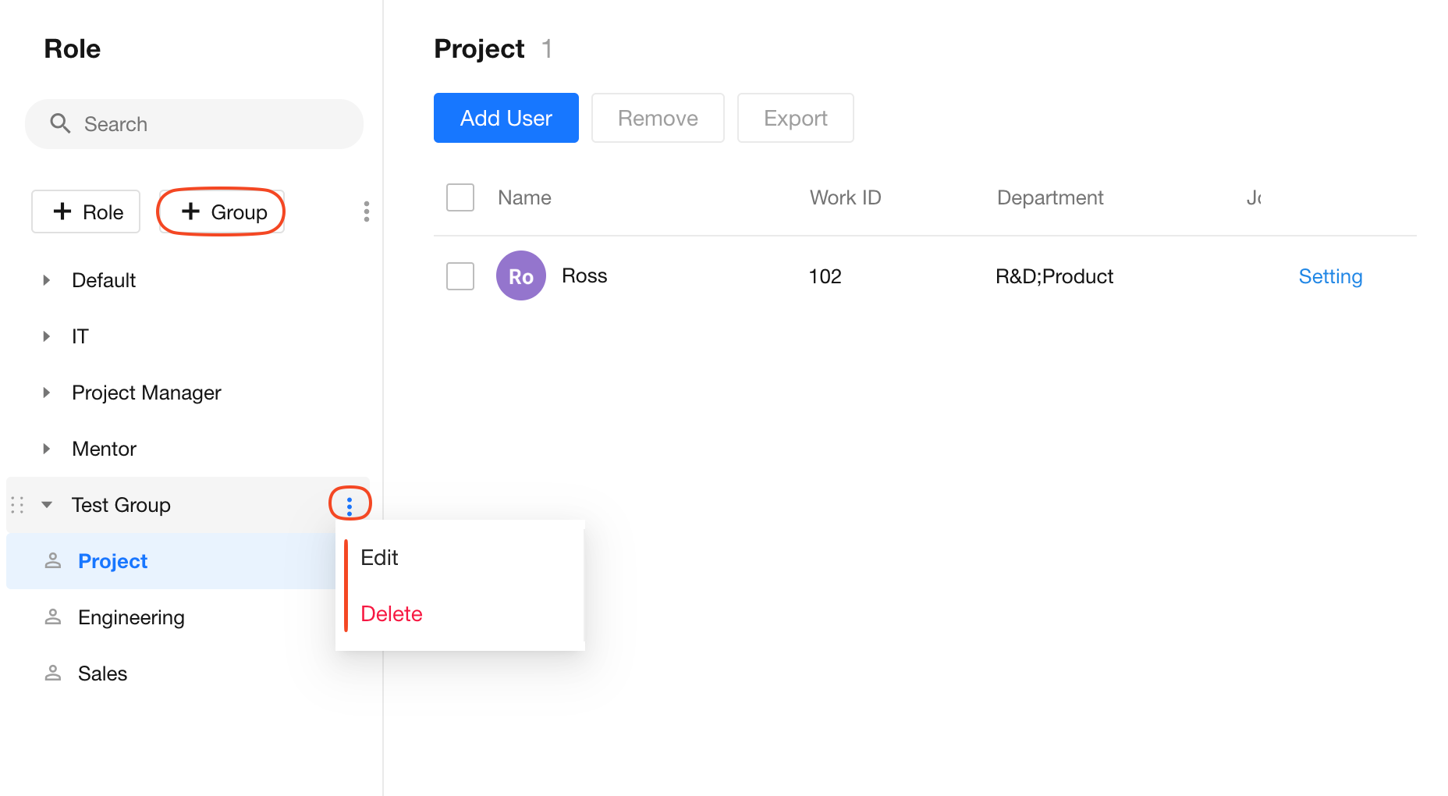Open the Setting link for Ross
This screenshot has height=796, width=1448.
click(1330, 276)
